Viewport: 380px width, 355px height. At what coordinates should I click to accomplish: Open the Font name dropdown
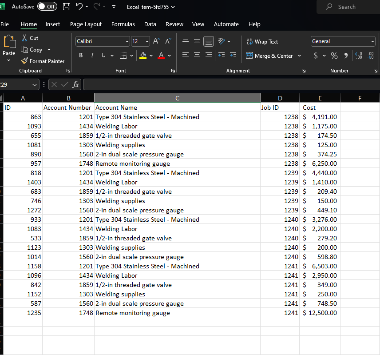click(x=127, y=41)
